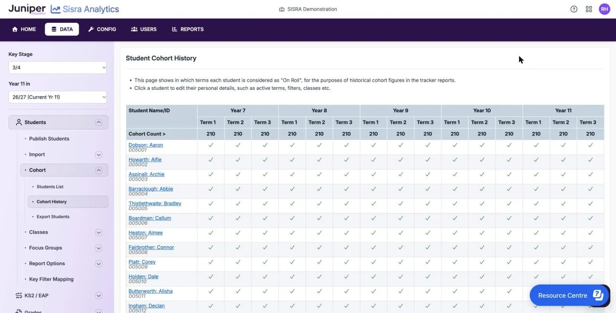Open student Heaton; Aimee

(x=146, y=232)
